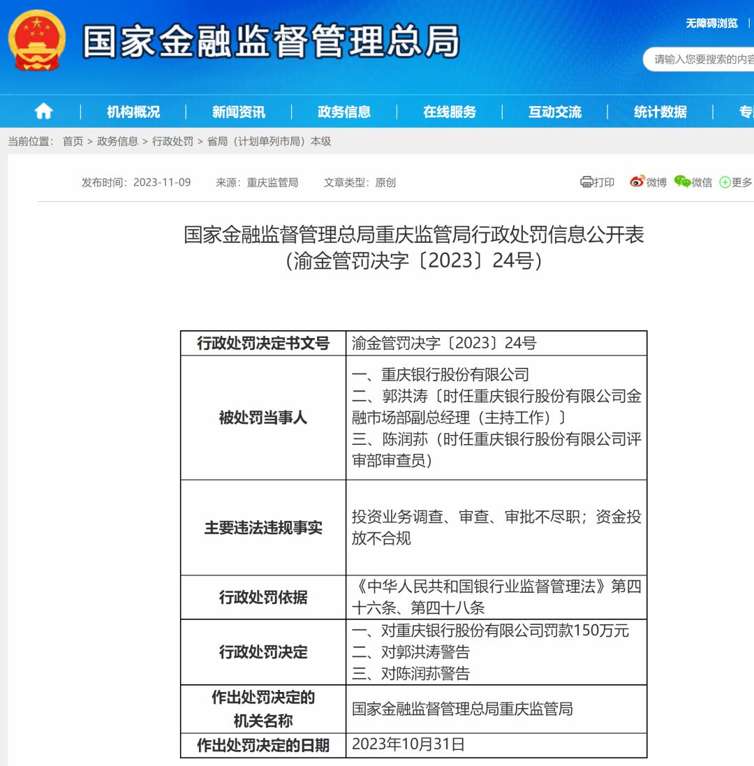
Task: Click table header 被处罚当事人
Action: point(263,418)
